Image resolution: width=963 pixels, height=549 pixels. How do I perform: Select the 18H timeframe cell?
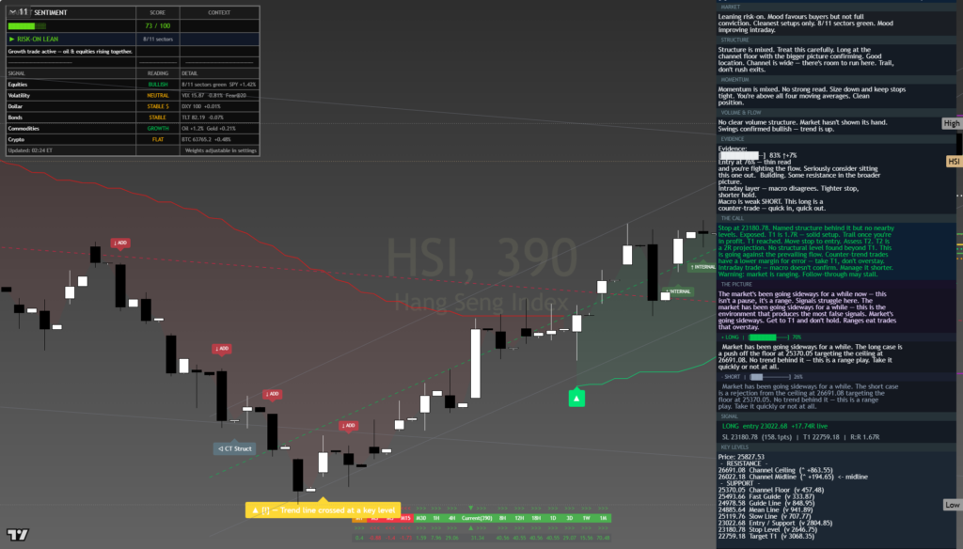pos(536,518)
